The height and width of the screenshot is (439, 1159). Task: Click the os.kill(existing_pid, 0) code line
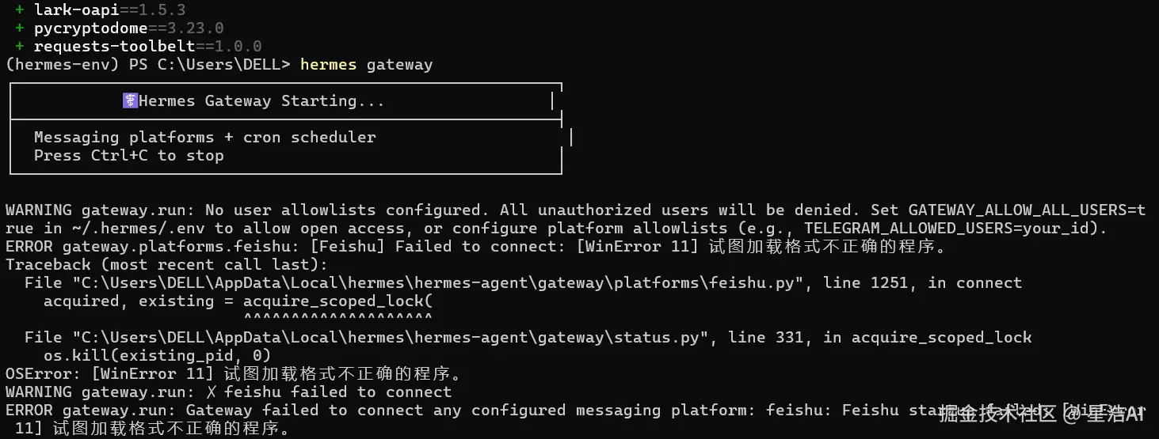pos(157,356)
